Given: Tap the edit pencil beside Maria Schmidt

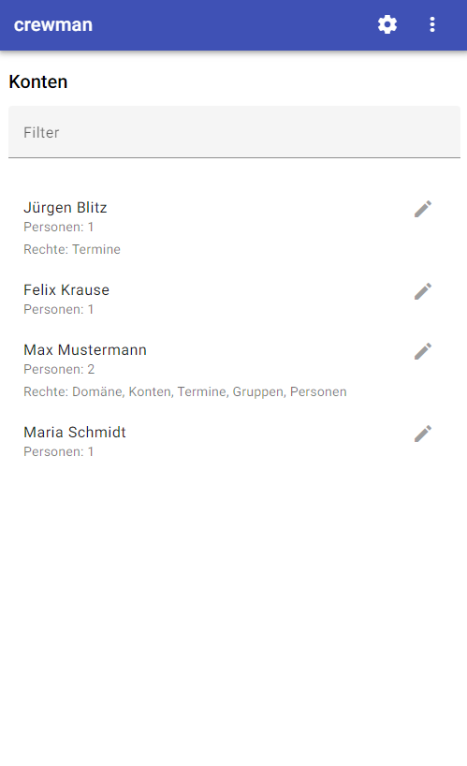Looking at the screenshot, I should point(423,434).
